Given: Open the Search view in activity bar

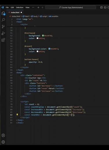Looking at the screenshot, I should coord(3,20).
